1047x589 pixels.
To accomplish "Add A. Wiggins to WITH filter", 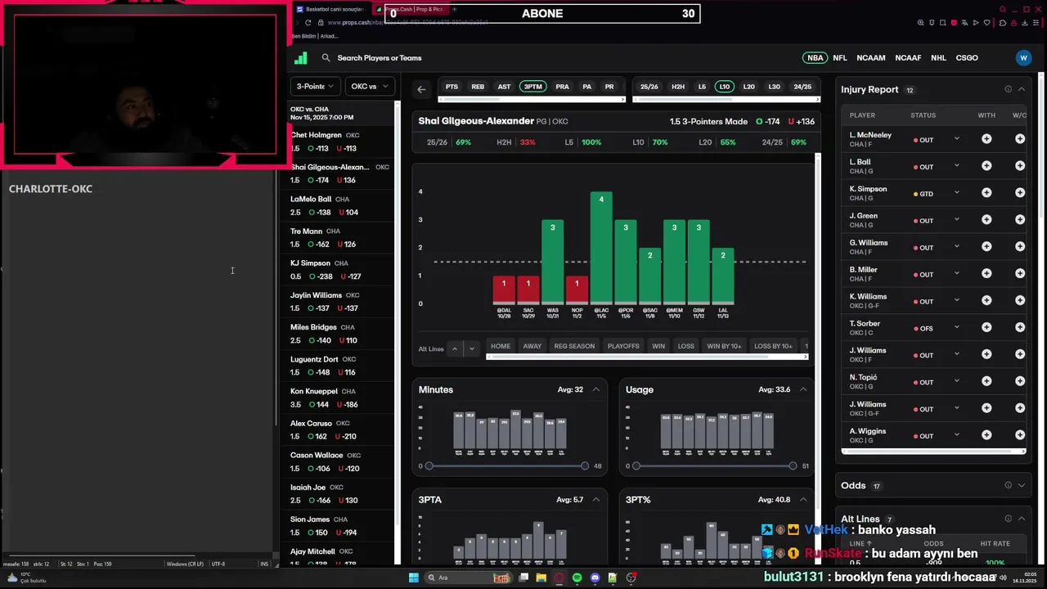I will coord(986,435).
